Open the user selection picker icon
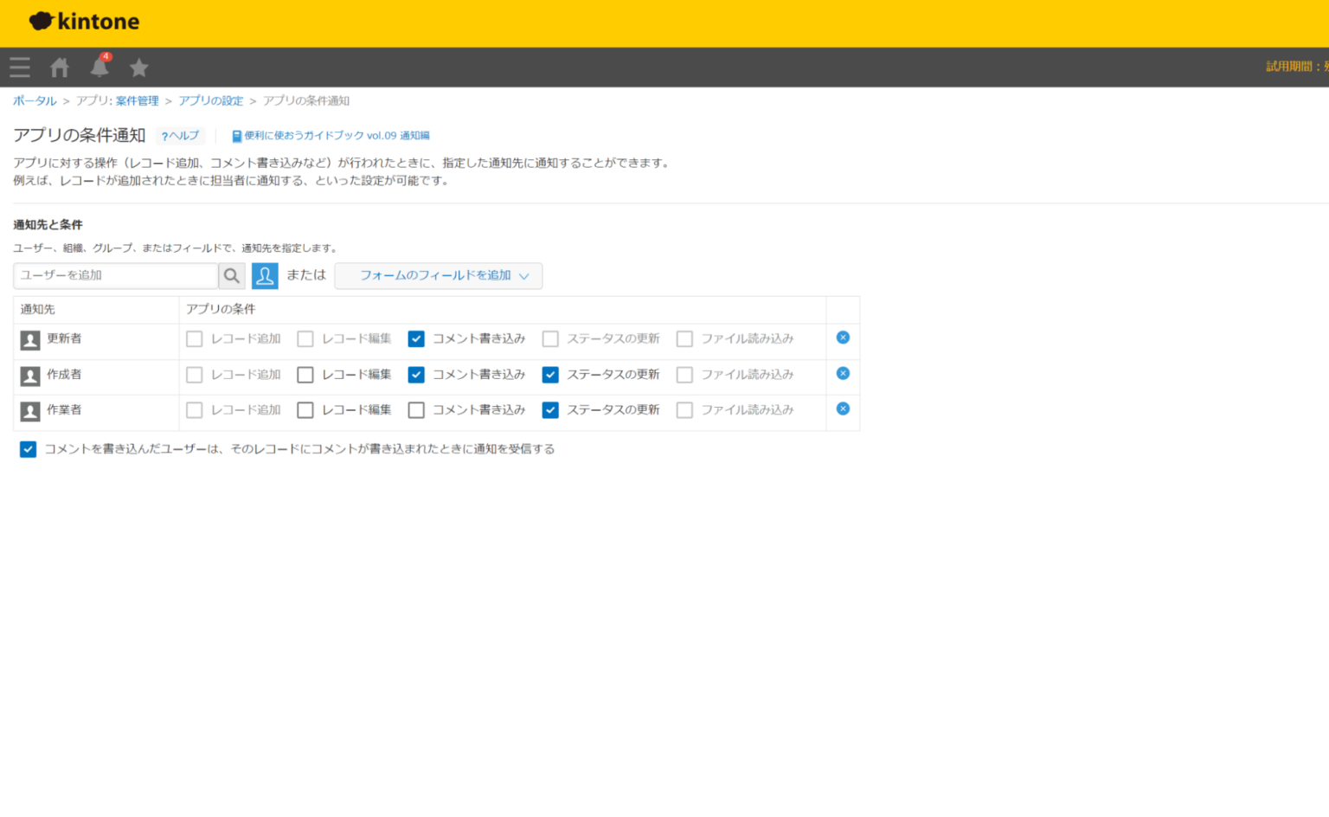1329x817 pixels. pos(265,275)
